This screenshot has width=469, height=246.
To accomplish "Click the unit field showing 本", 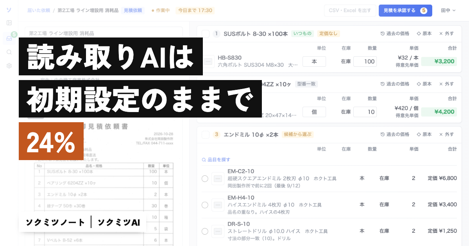I will click(314, 61).
